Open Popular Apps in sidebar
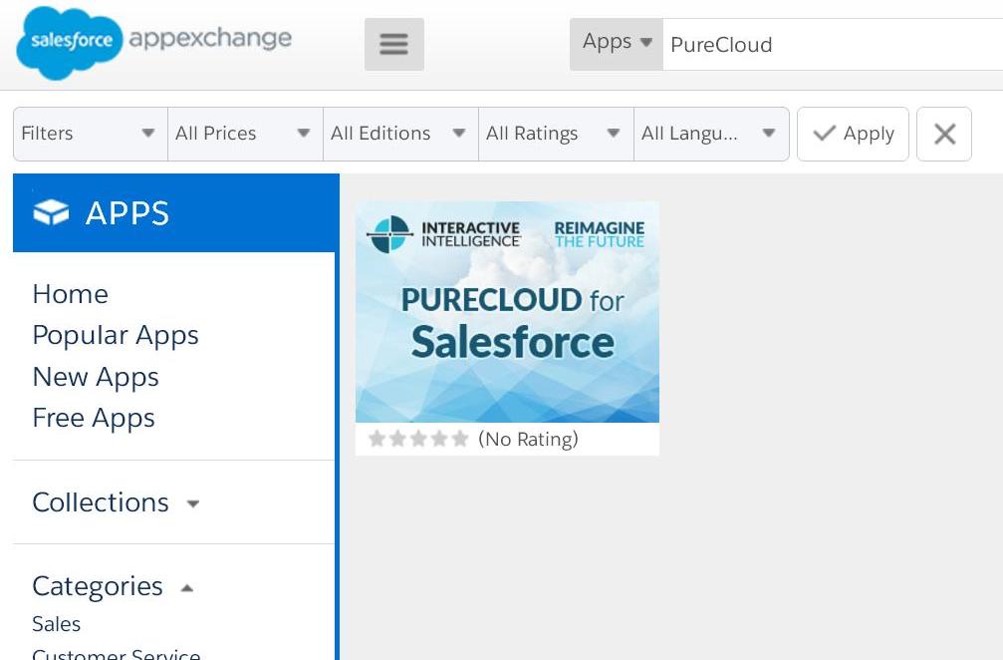Screen dimensions: 1003x660 [x=116, y=336]
